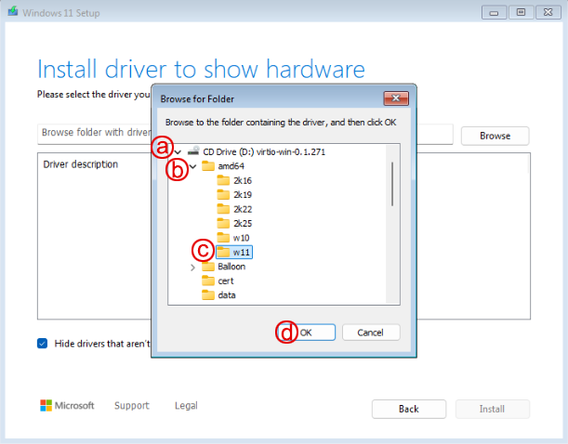
Task: Click the 2k22 folder icon
Action: pos(223,209)
